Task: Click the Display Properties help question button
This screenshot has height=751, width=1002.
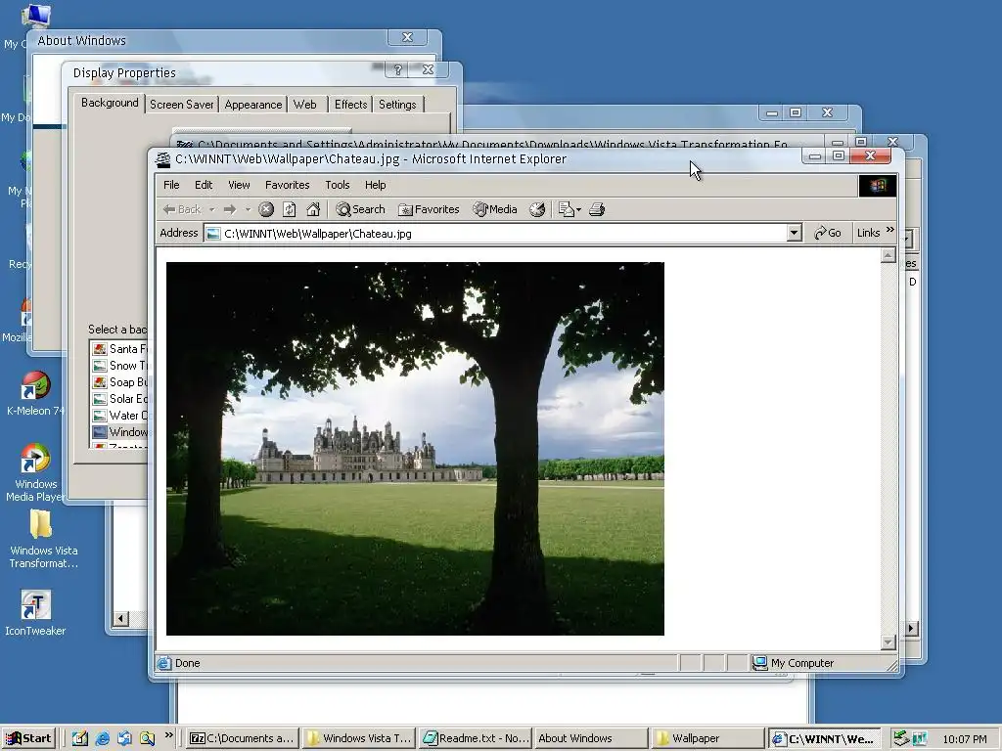Action: (397, 69)
